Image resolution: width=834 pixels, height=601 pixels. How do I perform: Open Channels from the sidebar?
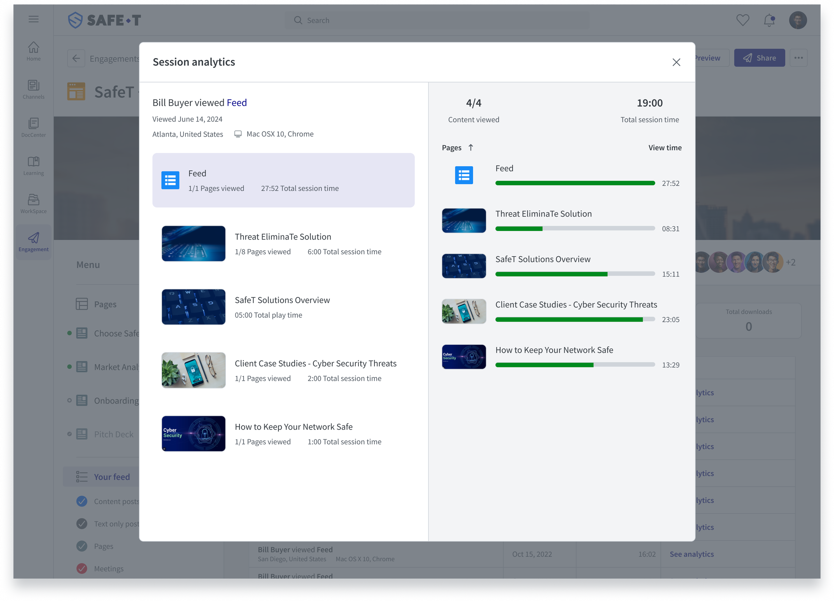click(33, 89)
